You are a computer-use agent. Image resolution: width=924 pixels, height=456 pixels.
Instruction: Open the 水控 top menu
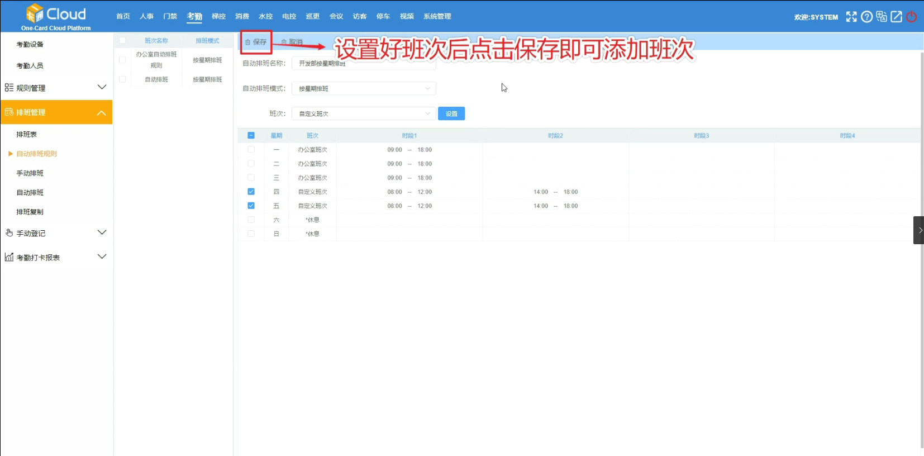tap(265, 16)
